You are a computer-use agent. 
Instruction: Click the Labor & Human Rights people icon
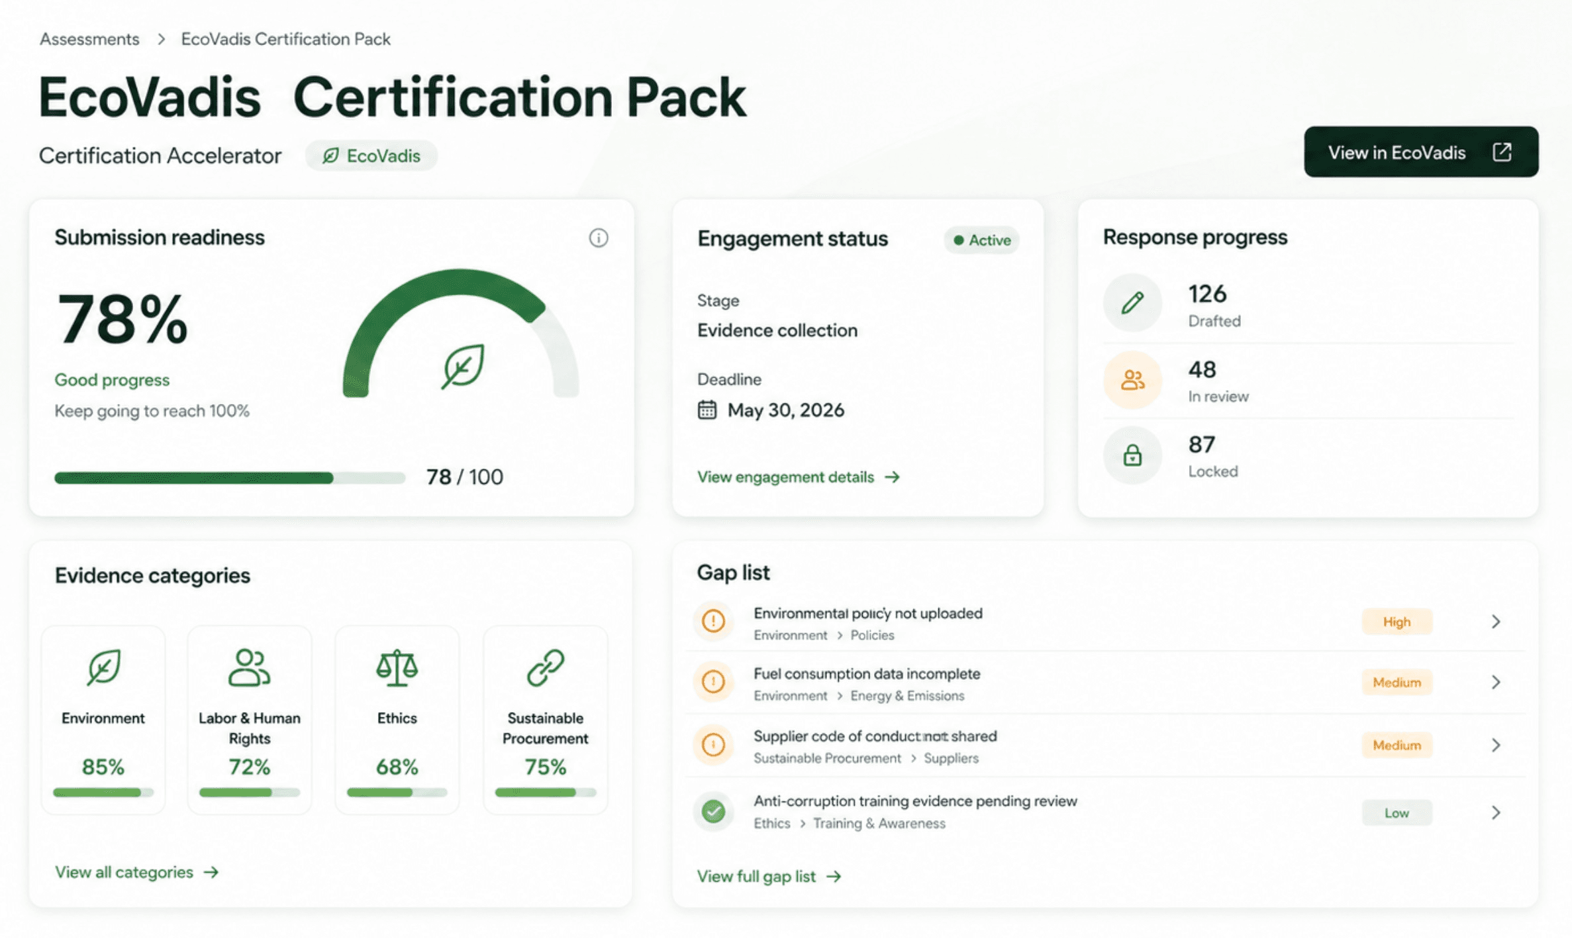[249, 667]
